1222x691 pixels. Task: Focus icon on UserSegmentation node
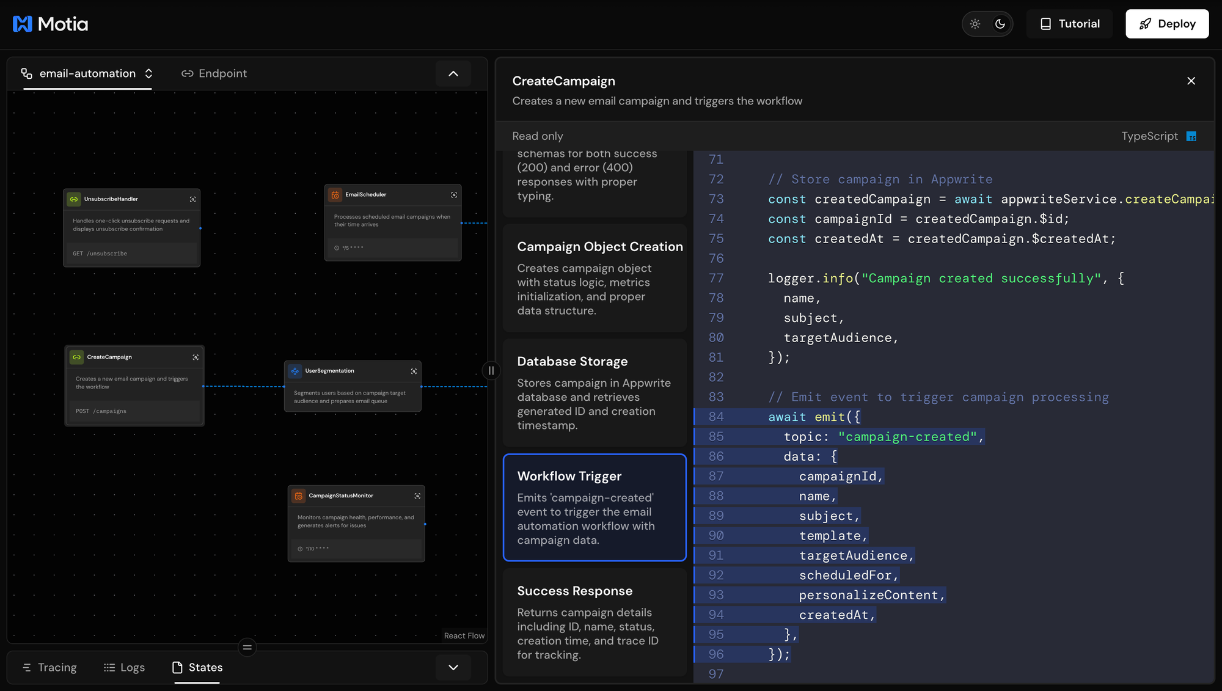tap(414, 371)
